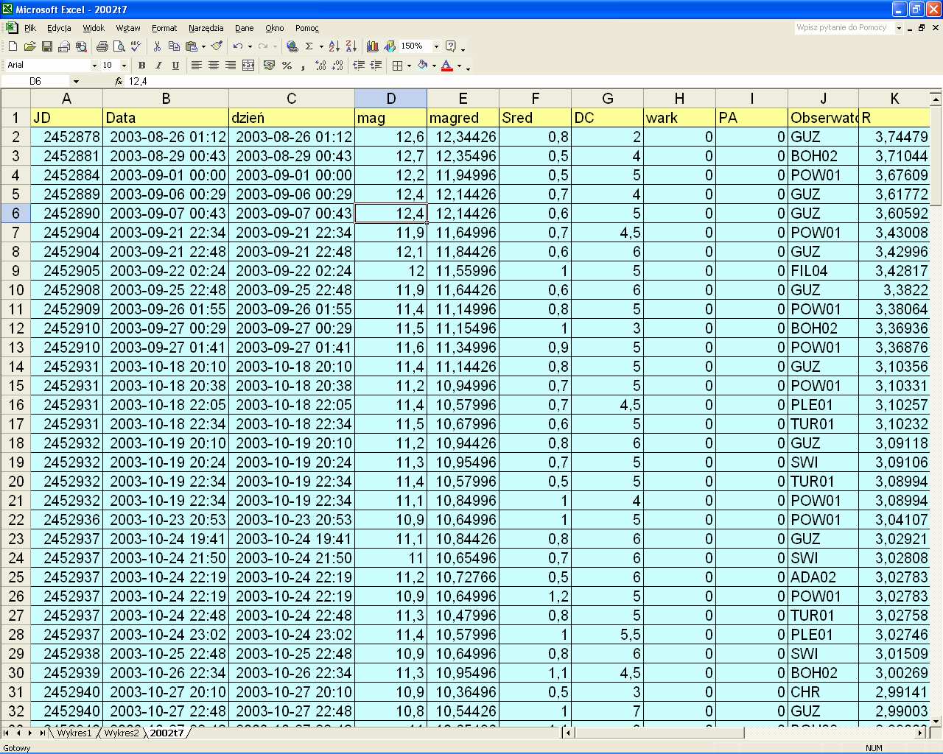
Task: Click the vertical scrollbar down arrow
Action: click(x=936, y=722)
